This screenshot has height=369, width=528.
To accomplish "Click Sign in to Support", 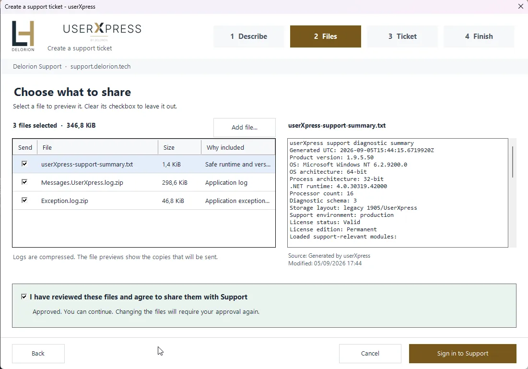I will pyautogui.click(x=463, y=354).
